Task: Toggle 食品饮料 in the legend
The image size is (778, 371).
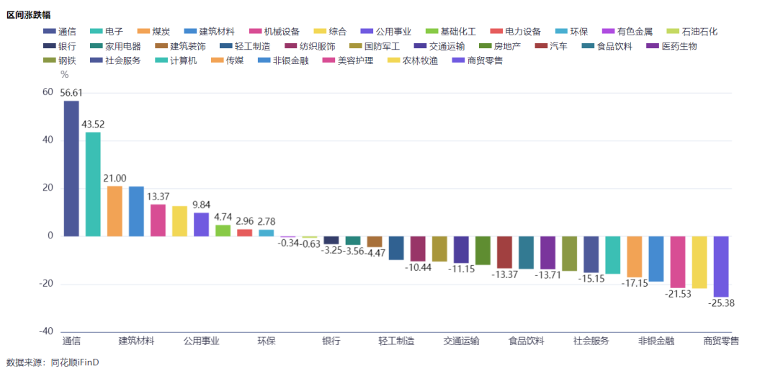Action: click(607, 47)
